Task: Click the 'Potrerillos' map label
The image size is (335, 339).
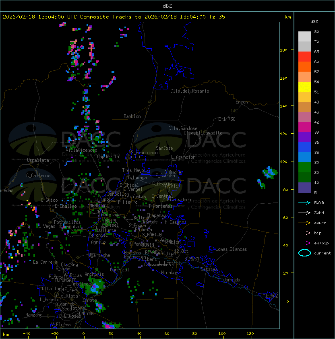Action: (x=67, y=222)
